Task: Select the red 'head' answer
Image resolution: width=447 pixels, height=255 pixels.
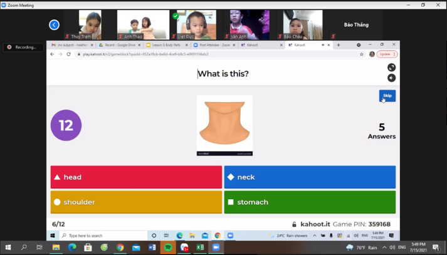Action: tap(136, 177)
